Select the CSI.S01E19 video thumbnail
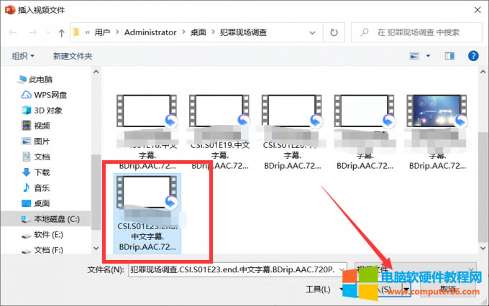The width and height of the screenshot is (489, 306). (x=218, y=131)
